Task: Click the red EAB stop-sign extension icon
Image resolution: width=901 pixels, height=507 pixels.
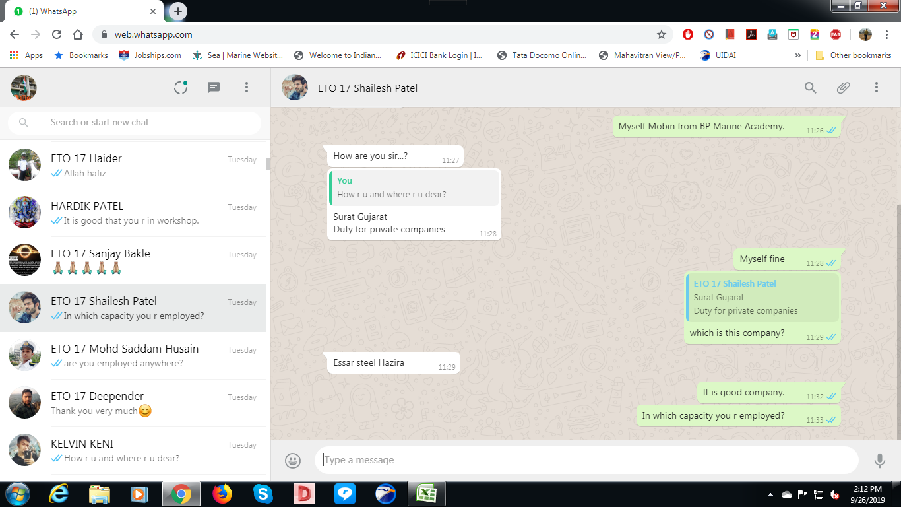Action: (836, 34)
